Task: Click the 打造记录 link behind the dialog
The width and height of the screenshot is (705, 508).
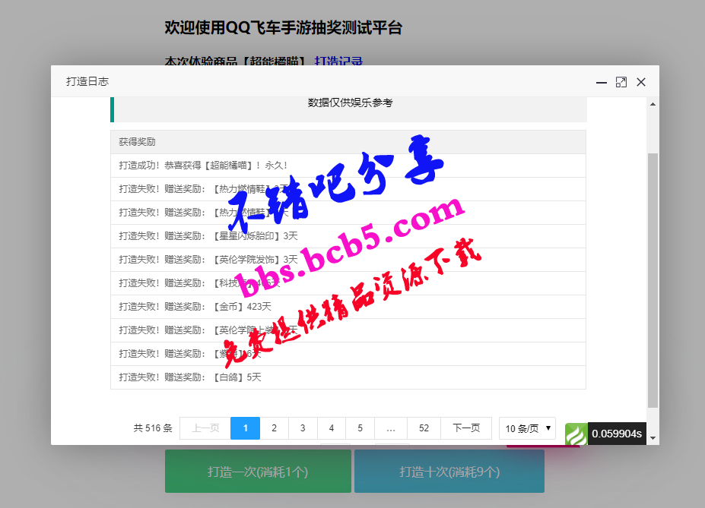Action: [x=338, y=61]
